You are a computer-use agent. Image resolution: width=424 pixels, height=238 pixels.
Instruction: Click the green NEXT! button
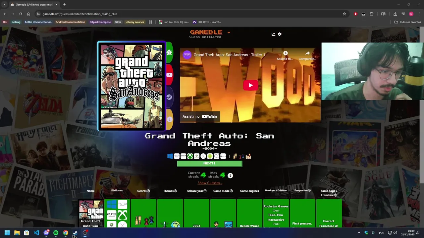coord(209,163)
